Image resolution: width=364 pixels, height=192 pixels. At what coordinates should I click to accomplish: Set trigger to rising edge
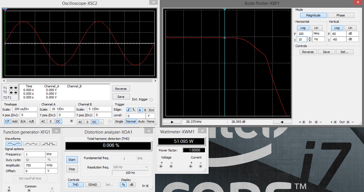tap(129, 110)
